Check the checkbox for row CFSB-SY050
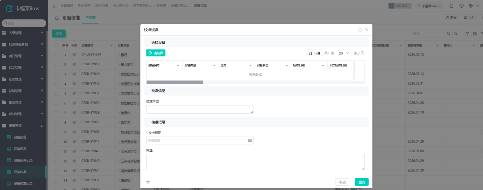This screenshot has width=483, height=190. tap(56, 65)
